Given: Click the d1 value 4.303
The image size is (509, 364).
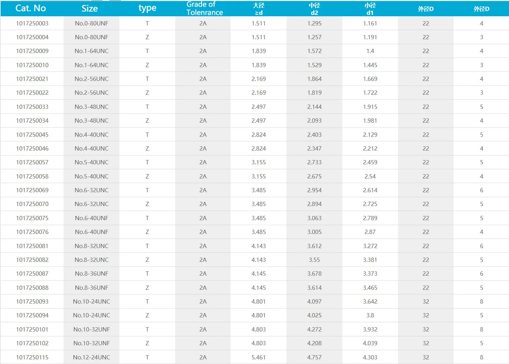Looking at the screenshot, I should coord(370,357).
